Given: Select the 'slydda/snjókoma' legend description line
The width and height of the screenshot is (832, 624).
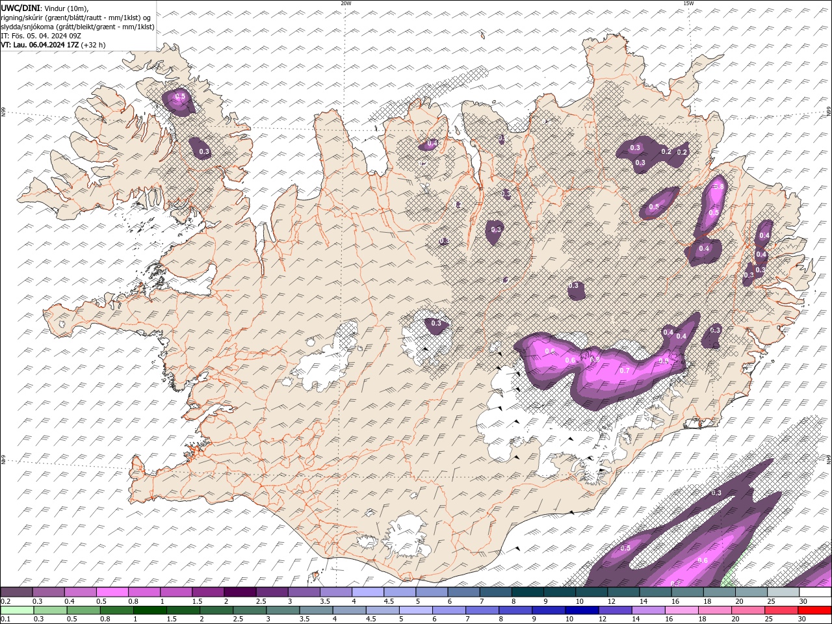Looking at the screenshot, I should tap(78, 27).
